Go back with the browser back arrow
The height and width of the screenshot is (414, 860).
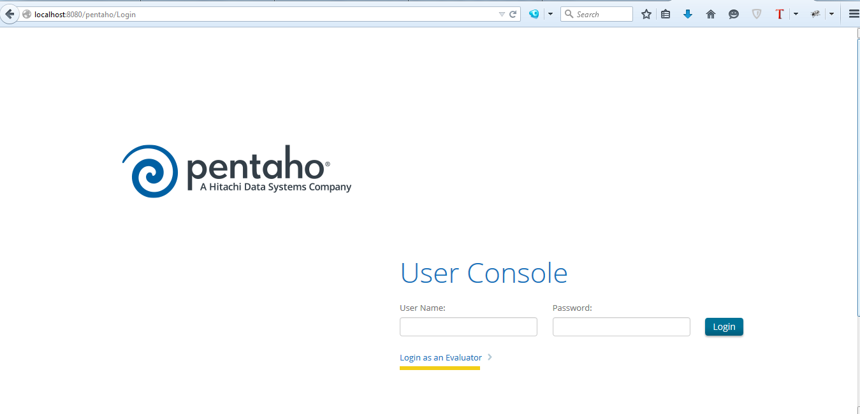(10, 14)
